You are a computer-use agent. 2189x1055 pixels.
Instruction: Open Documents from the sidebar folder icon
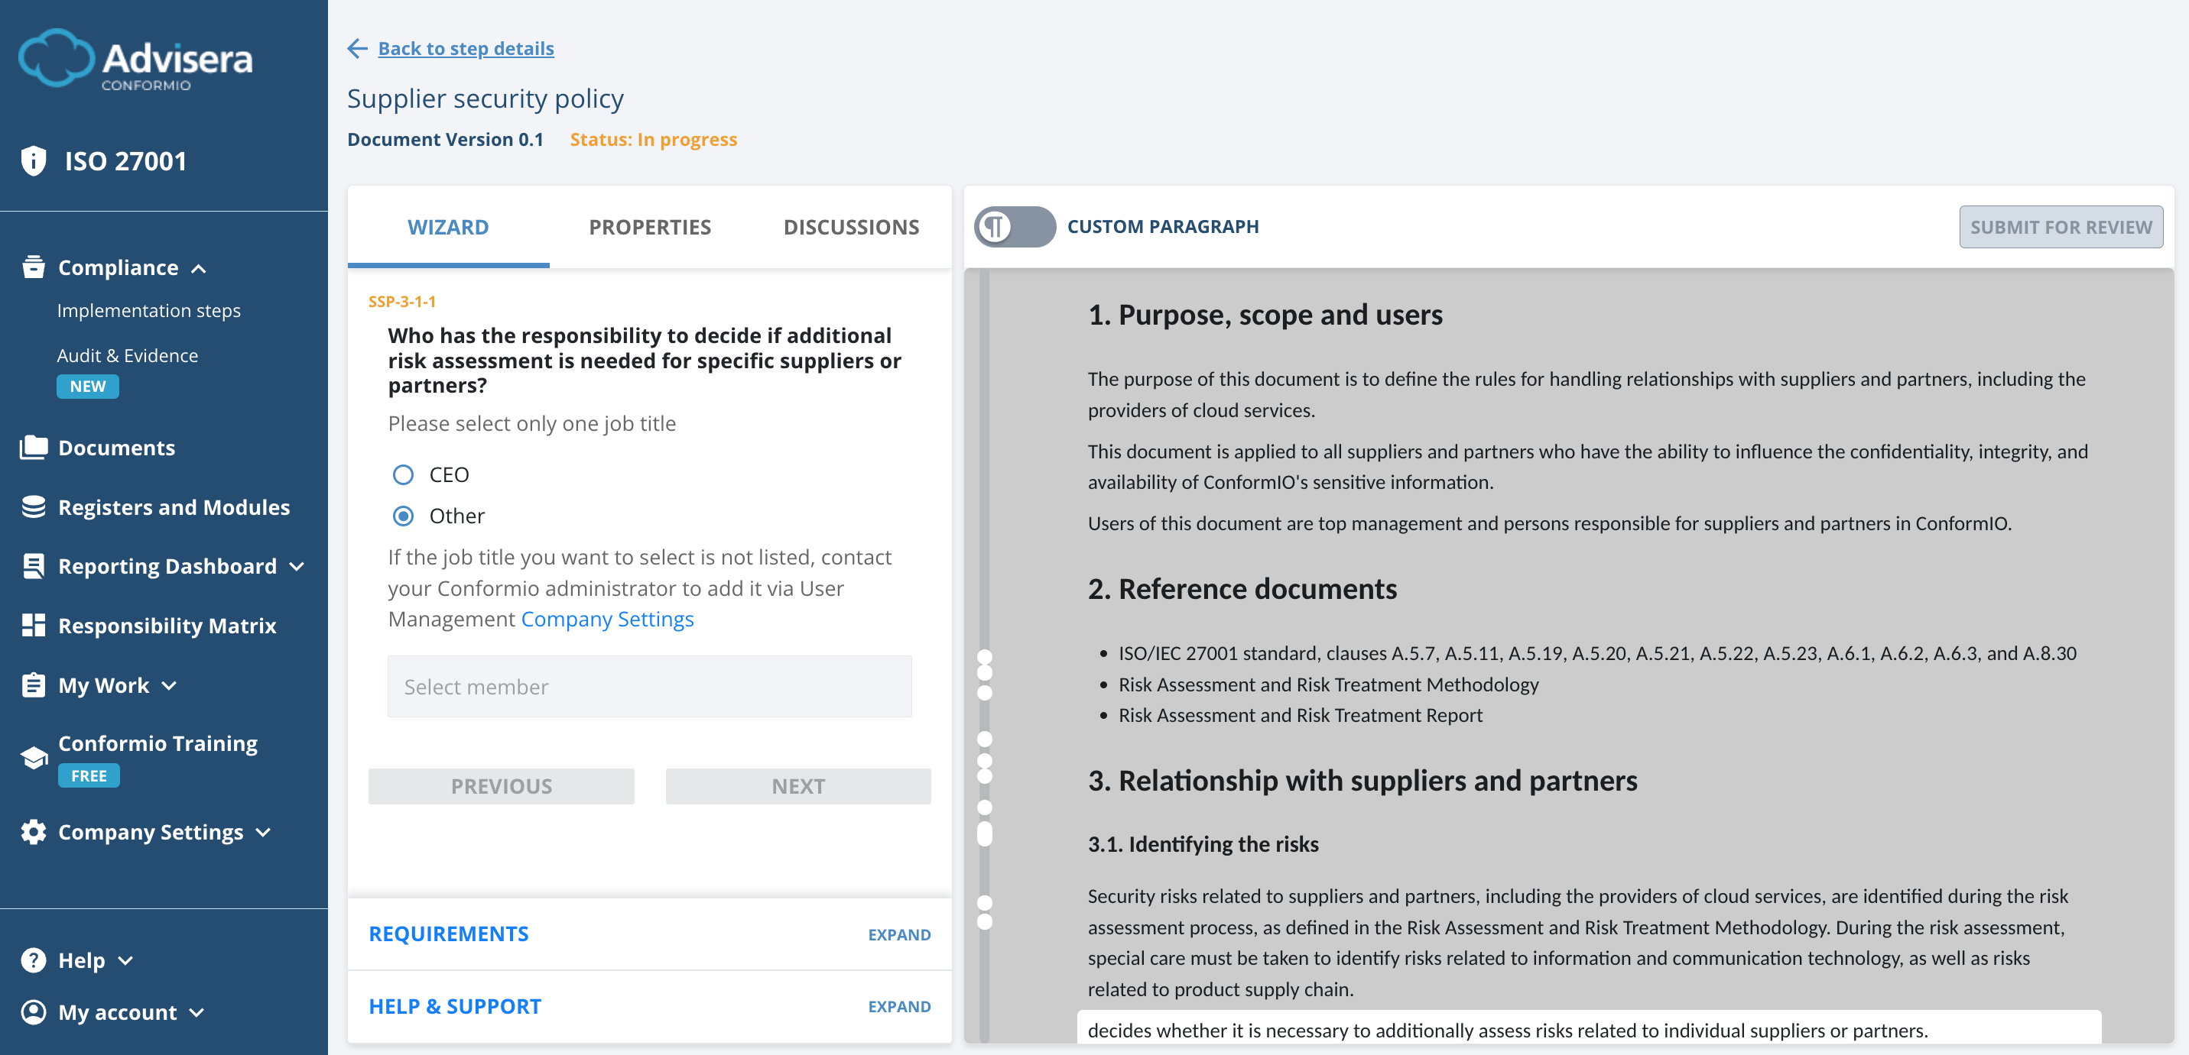[x=33, y=448]
